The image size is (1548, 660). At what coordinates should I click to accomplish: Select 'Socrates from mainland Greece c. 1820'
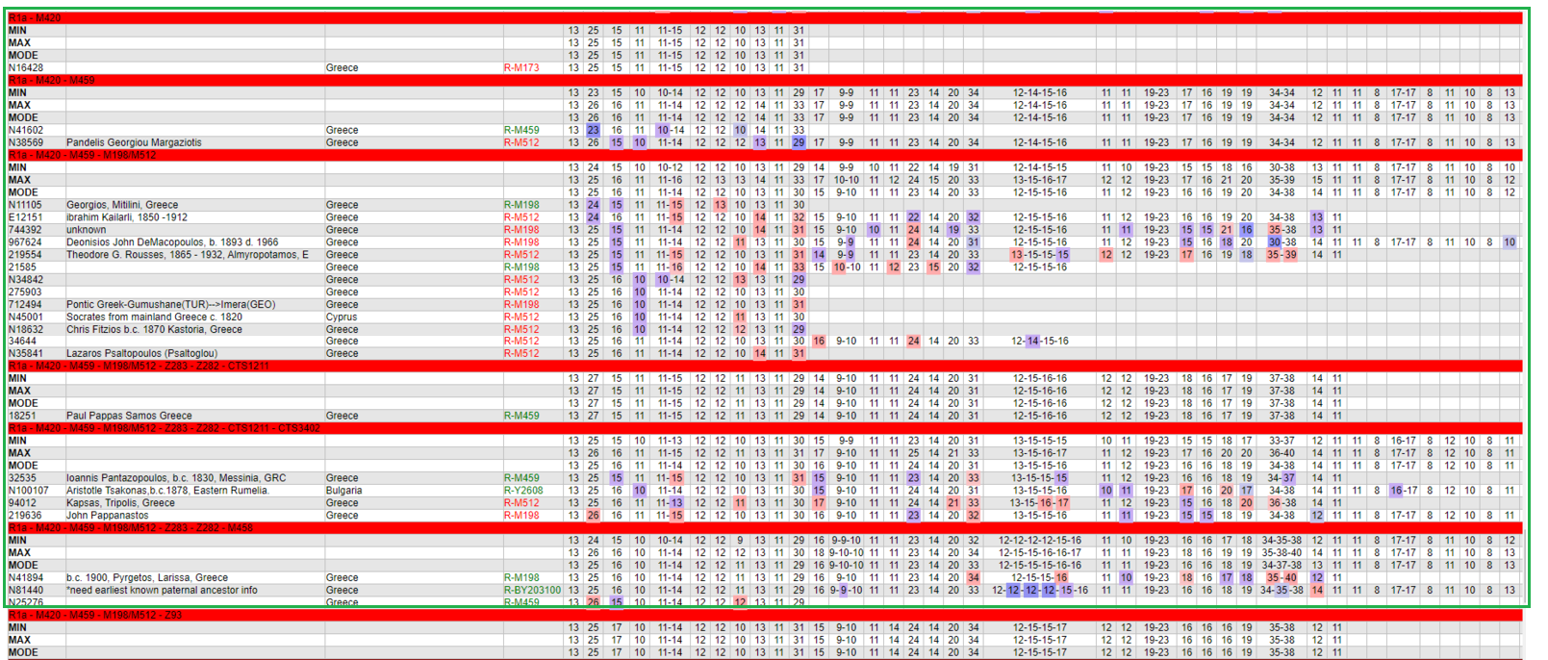[x=155, y=317]
